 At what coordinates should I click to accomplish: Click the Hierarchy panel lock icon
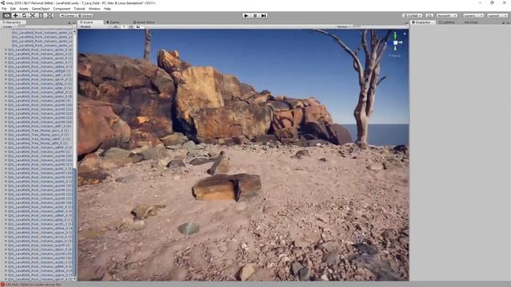(x=69, y=23)
